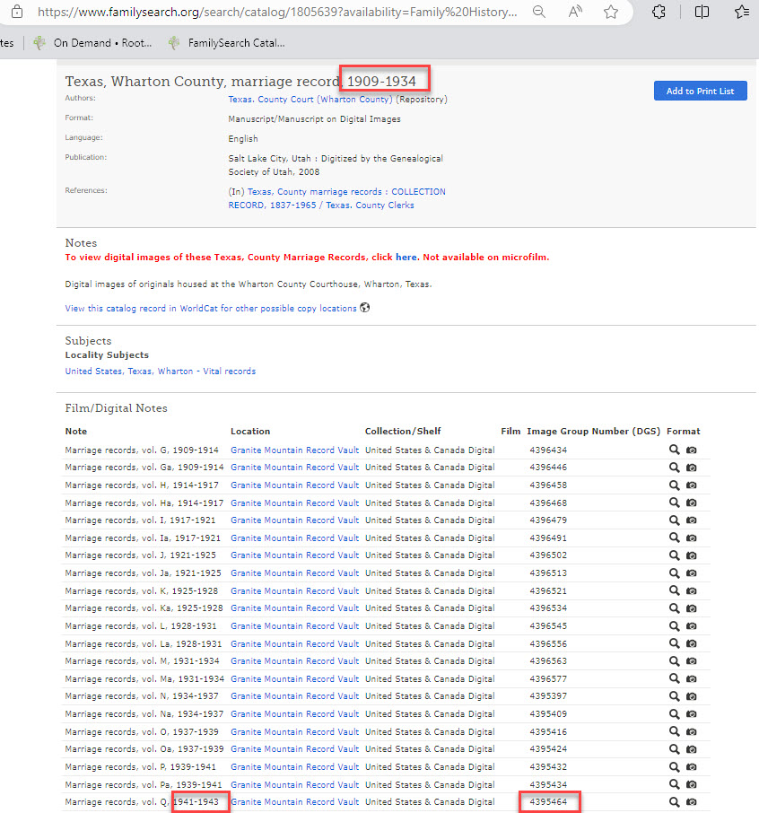The height and width of the screenshot is (813, 759).
Task: Click the camera icon for vol. Ha, 1914-1917
Action: [x=691, y=503]
